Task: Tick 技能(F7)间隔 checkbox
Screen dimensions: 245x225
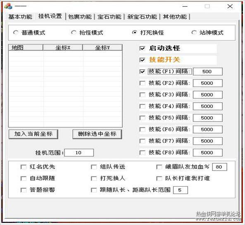Action: pyautogui.click(x=142, y=141)
